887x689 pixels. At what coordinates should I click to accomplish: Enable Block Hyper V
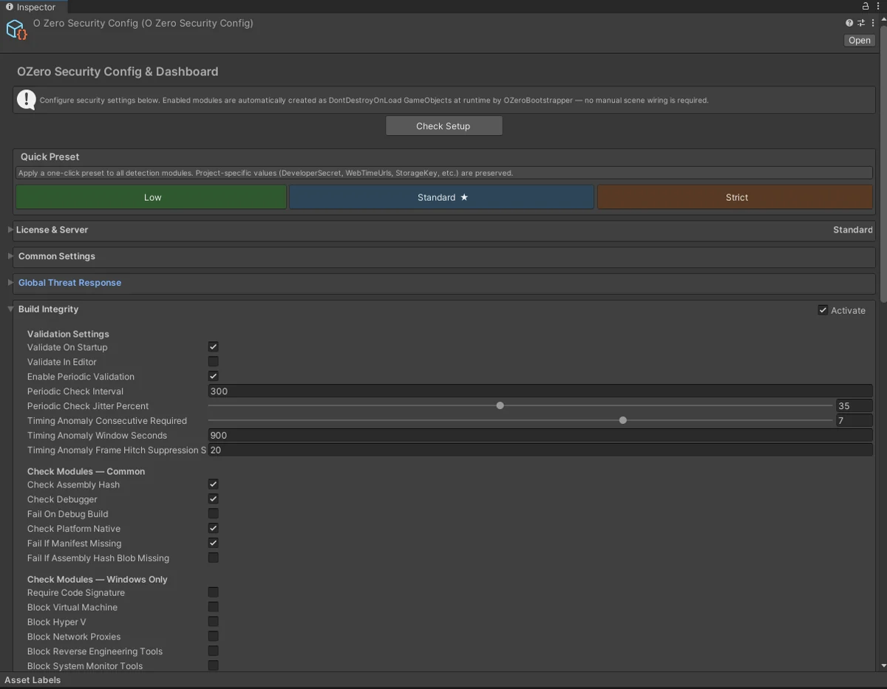coord(213,622)
